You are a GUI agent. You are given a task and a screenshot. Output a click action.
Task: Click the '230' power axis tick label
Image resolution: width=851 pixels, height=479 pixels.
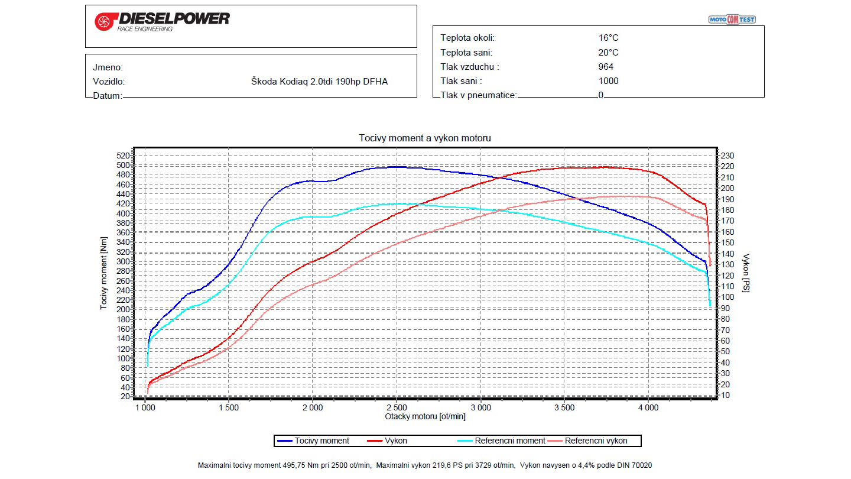[x=727, y=156]
